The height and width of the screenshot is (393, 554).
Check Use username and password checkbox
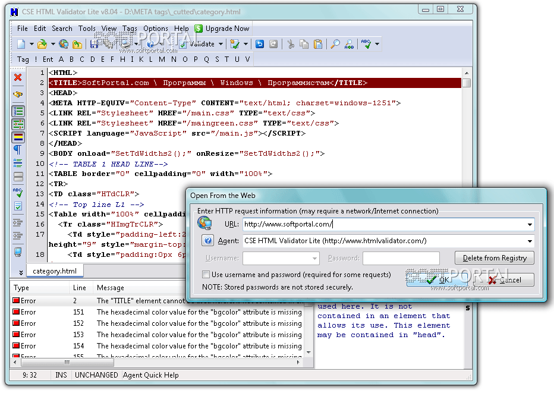click(206, 275)
